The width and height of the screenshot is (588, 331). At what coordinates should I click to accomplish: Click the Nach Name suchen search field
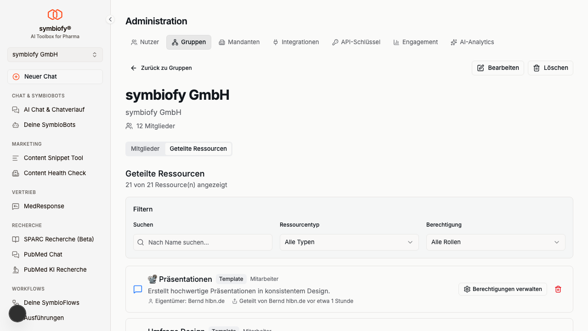pyautogui.click(x=203, y=242)
